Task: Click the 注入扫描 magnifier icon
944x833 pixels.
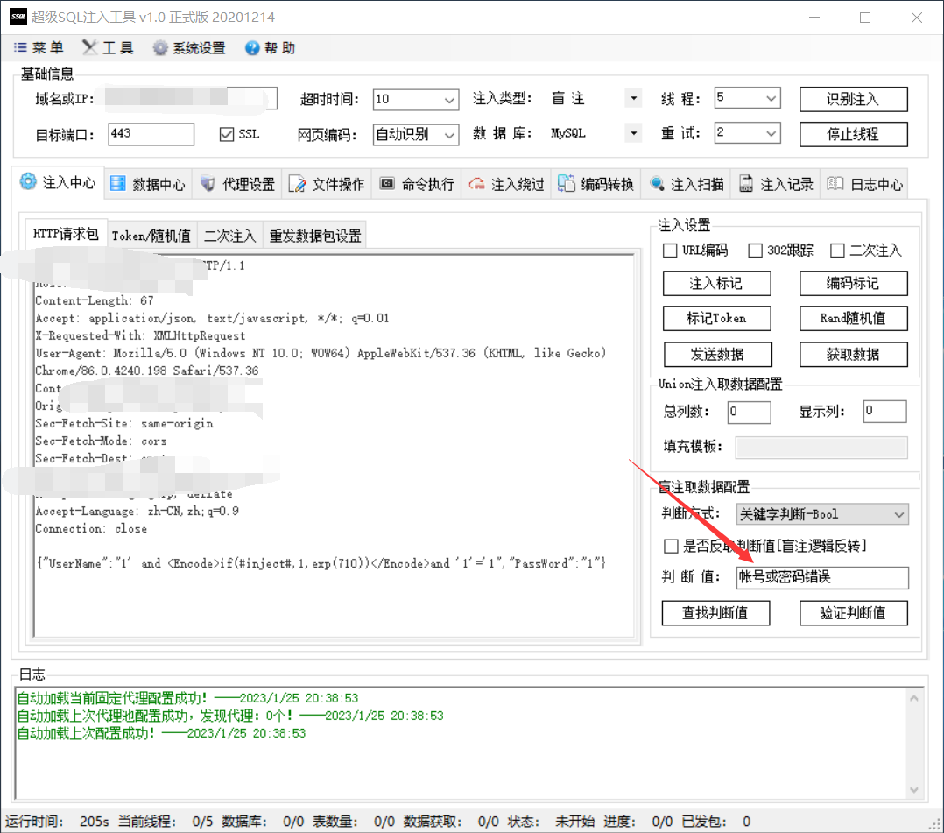Action: point(658,184)
